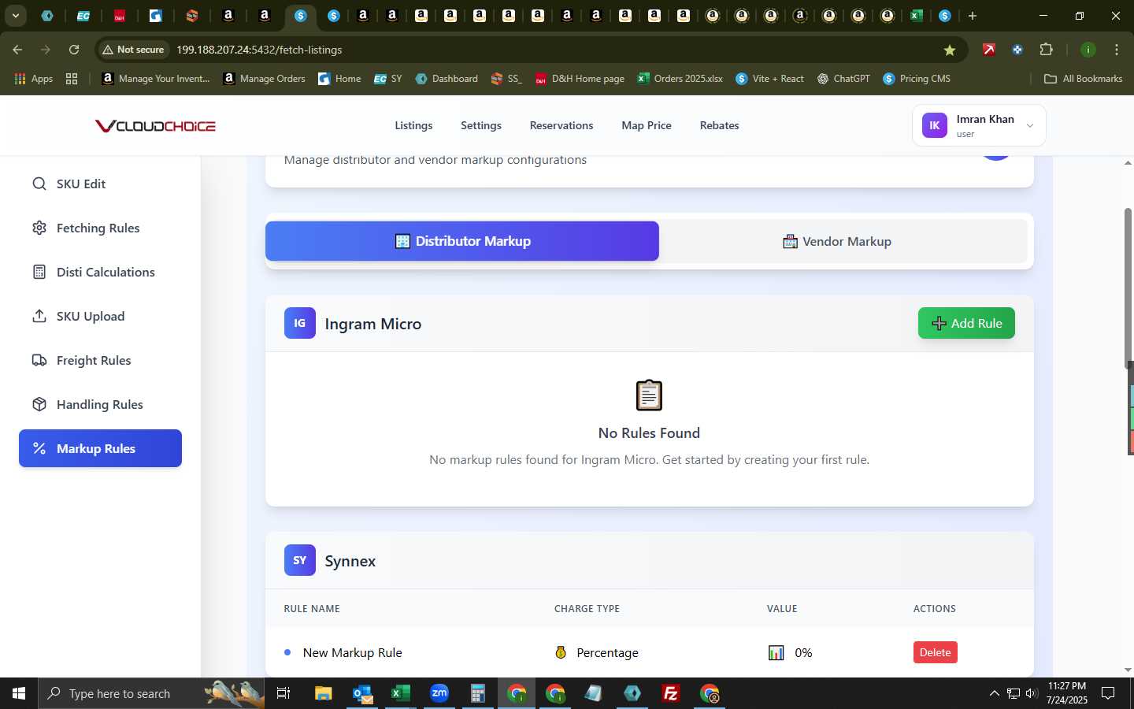Open notification center in system tray

point(1108,693)
